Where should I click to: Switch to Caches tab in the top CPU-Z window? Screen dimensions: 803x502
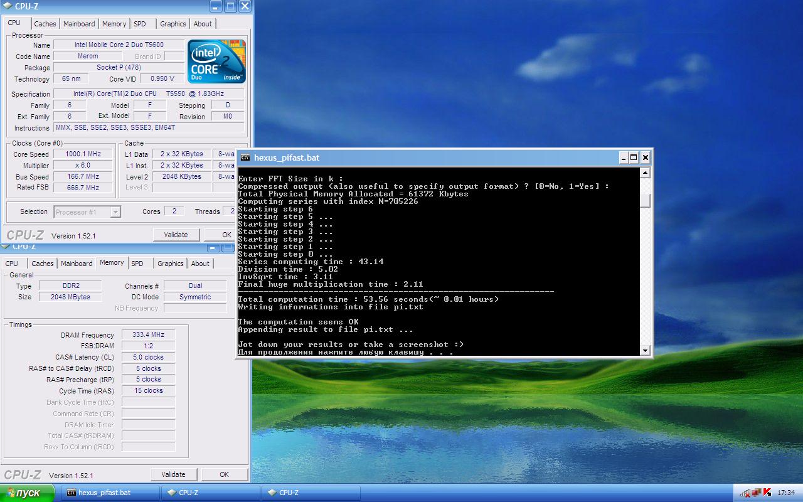pos(45,24)
